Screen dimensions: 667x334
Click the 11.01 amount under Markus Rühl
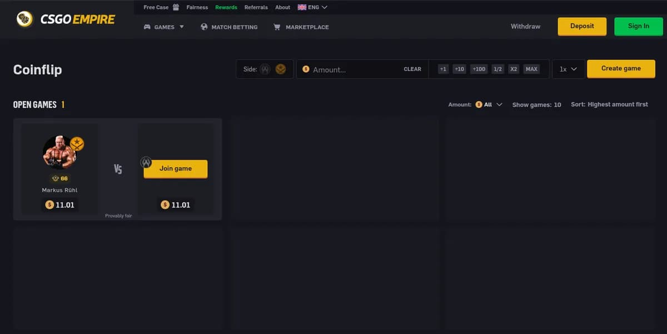click(60, 205)
